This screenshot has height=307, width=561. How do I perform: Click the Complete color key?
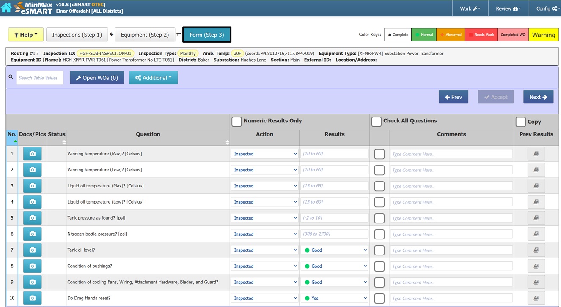(x=398, y=35)
